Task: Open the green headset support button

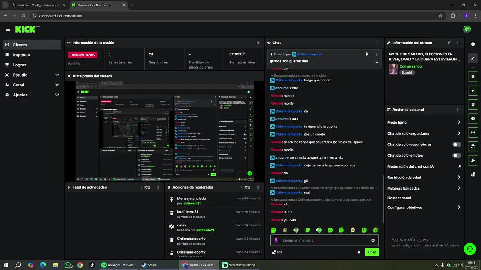Action: click(469, 249)
